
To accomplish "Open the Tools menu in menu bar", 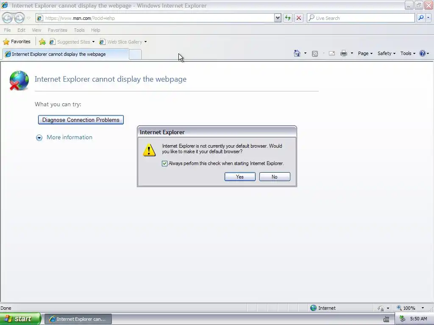I will [x=79, y=30].
